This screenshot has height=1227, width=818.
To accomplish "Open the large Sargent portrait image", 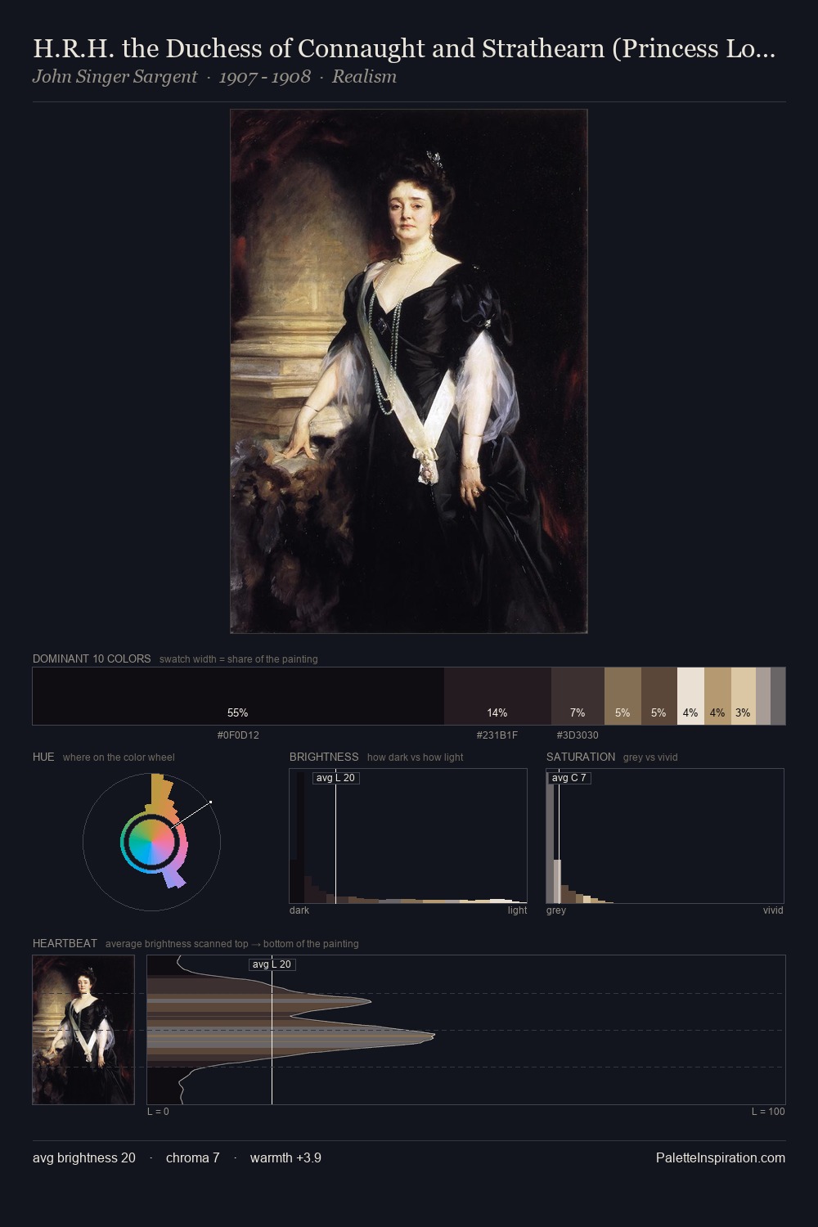I will point(409,371).
